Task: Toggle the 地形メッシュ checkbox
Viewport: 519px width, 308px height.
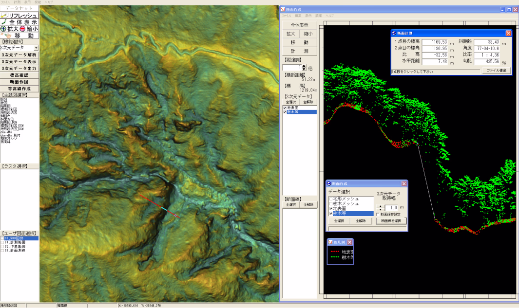Action: coord(331,199)
